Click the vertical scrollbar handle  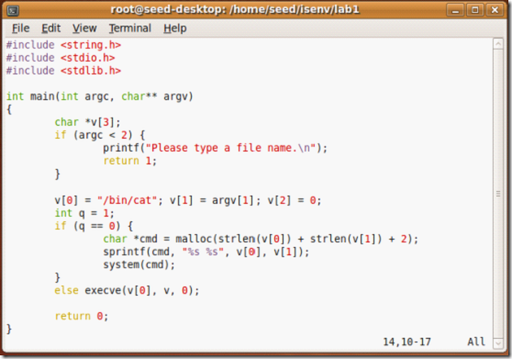(498, 194)
